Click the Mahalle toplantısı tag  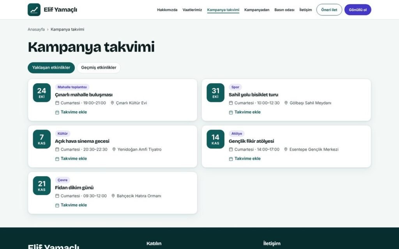pyautogui.click(x=72, y=87)
